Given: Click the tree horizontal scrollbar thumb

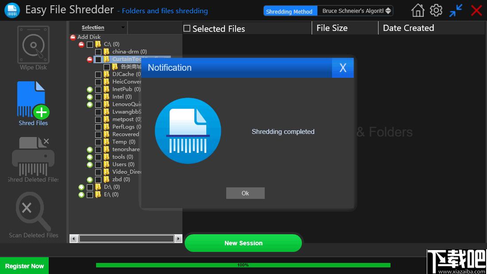Looking at the screenshot, I should click(x=127, y=238).
